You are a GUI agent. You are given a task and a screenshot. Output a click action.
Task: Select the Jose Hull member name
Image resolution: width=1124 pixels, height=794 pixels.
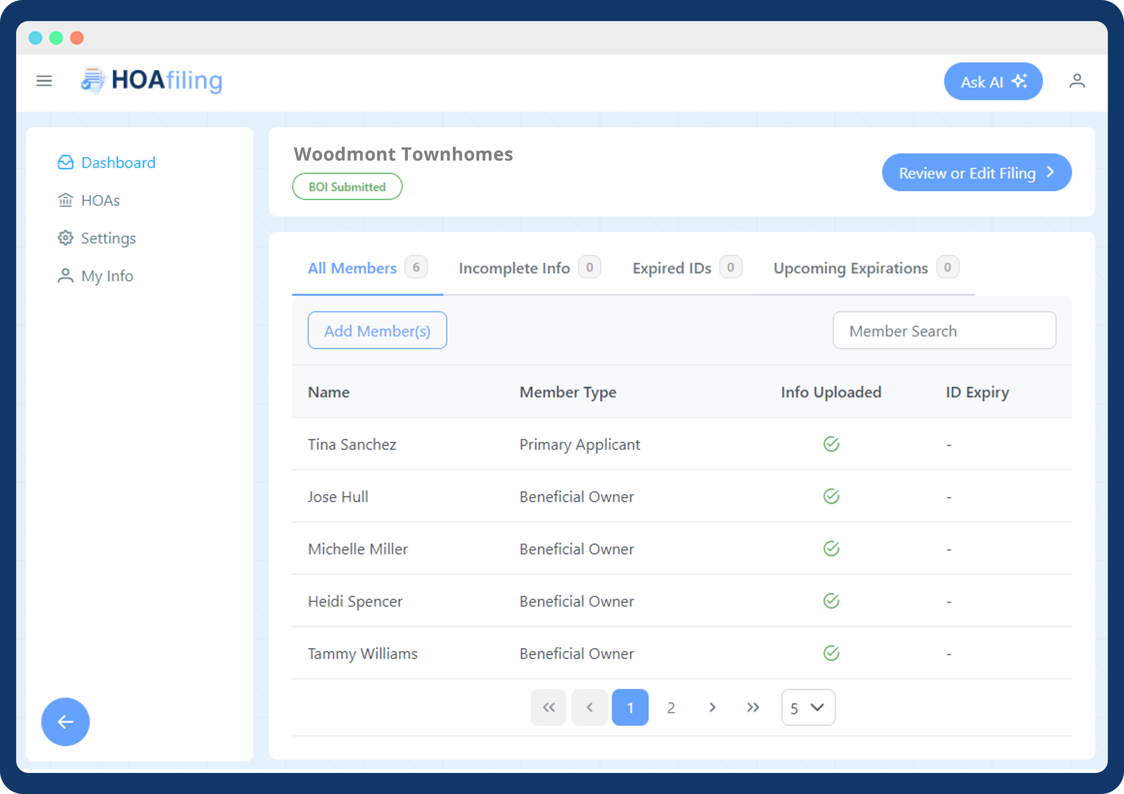pyautogui.click(x=338, y=496)
